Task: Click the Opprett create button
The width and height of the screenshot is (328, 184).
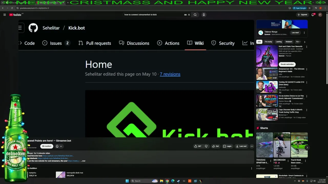Action: [x=302, y=15]
